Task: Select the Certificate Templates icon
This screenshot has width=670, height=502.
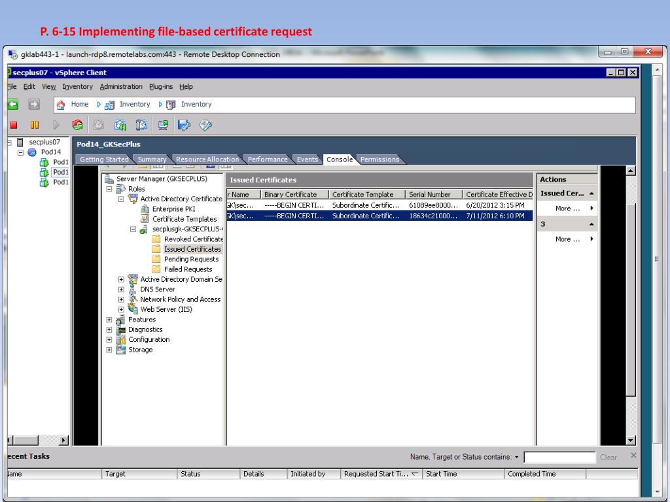Action: (x=145, y=219)
